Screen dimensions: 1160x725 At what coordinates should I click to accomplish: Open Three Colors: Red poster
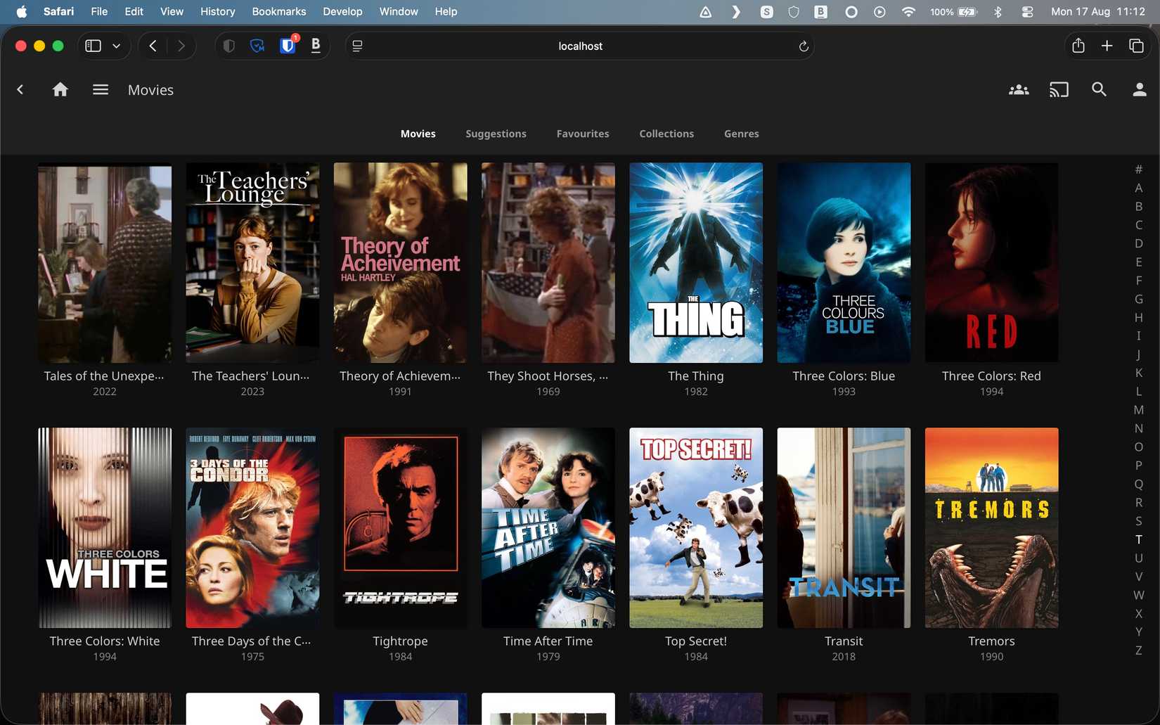[x=991, y=263]
